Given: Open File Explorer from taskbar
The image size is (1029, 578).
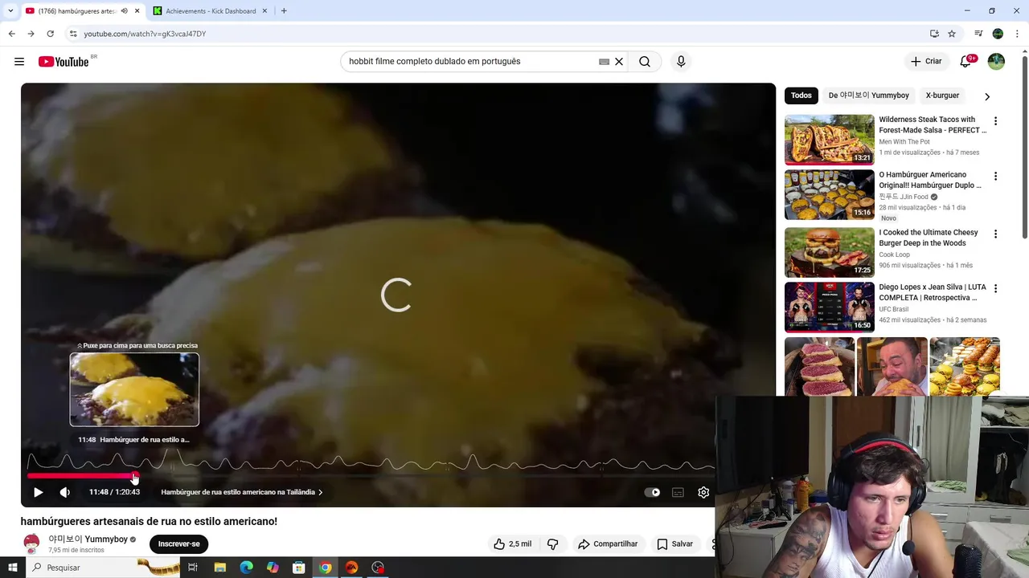Looking at the screenshot, I should [x=219, y=568].
